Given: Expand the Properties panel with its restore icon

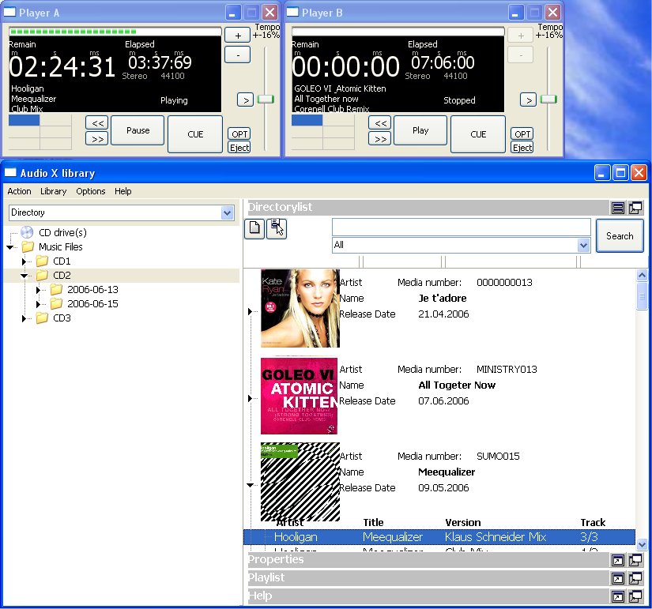Looking at the screenshot, I should click(618, 560).
